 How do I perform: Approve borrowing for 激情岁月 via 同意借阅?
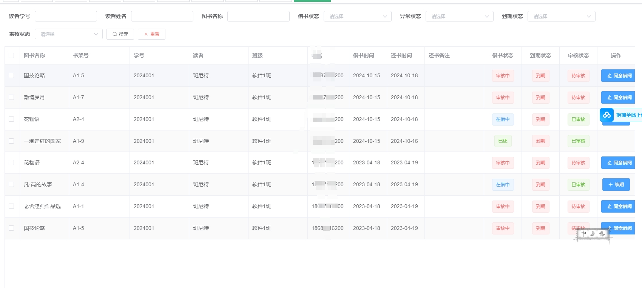619,98
